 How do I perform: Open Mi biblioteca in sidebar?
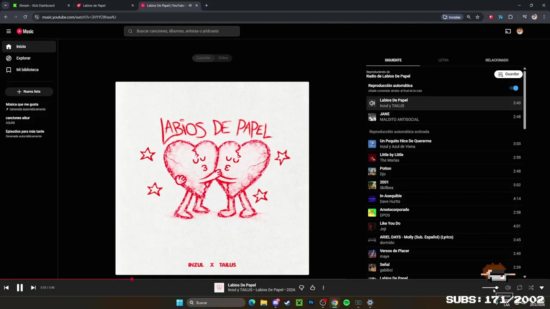29,70
